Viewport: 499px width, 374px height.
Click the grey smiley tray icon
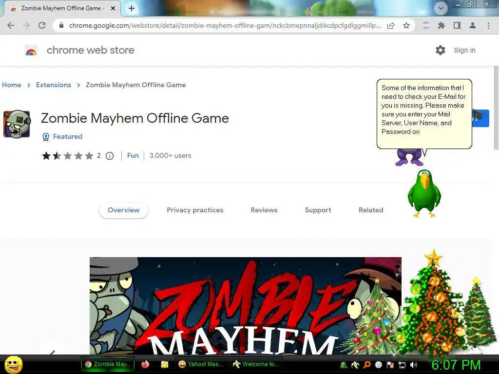coord(378,365)
